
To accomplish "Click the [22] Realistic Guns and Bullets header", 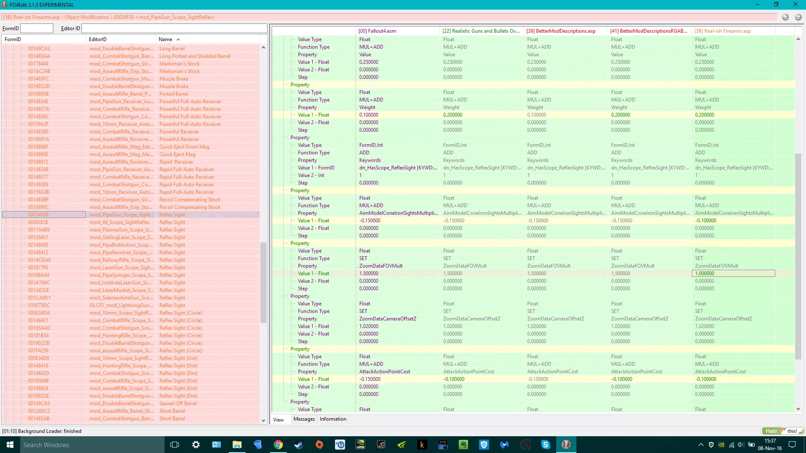I will pyautogui.click(x=482, y=31).
